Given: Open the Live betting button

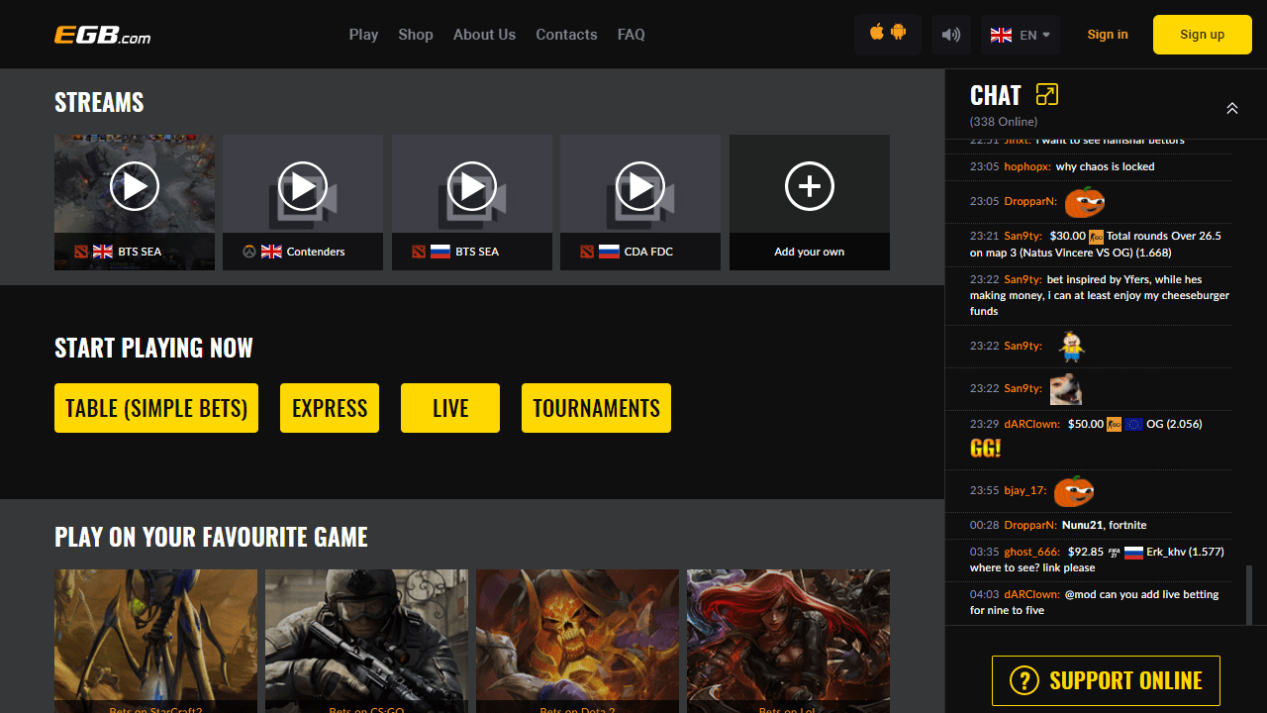Looking at the screenshot, I should 450,408.
